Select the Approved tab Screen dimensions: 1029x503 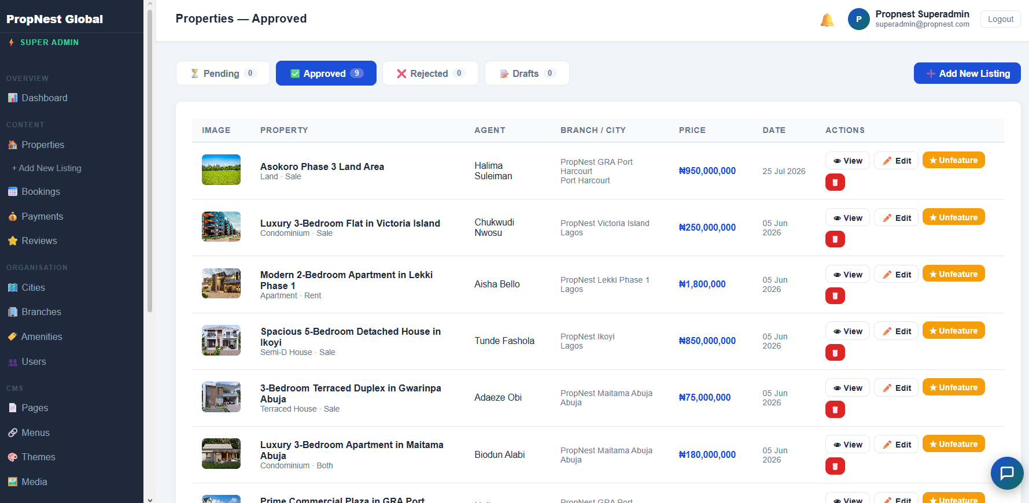click(326, 73)
